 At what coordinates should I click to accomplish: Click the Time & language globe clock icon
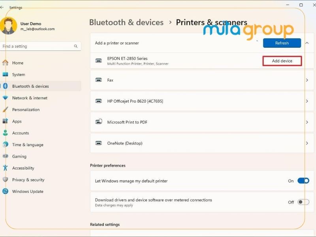[6, 145]
